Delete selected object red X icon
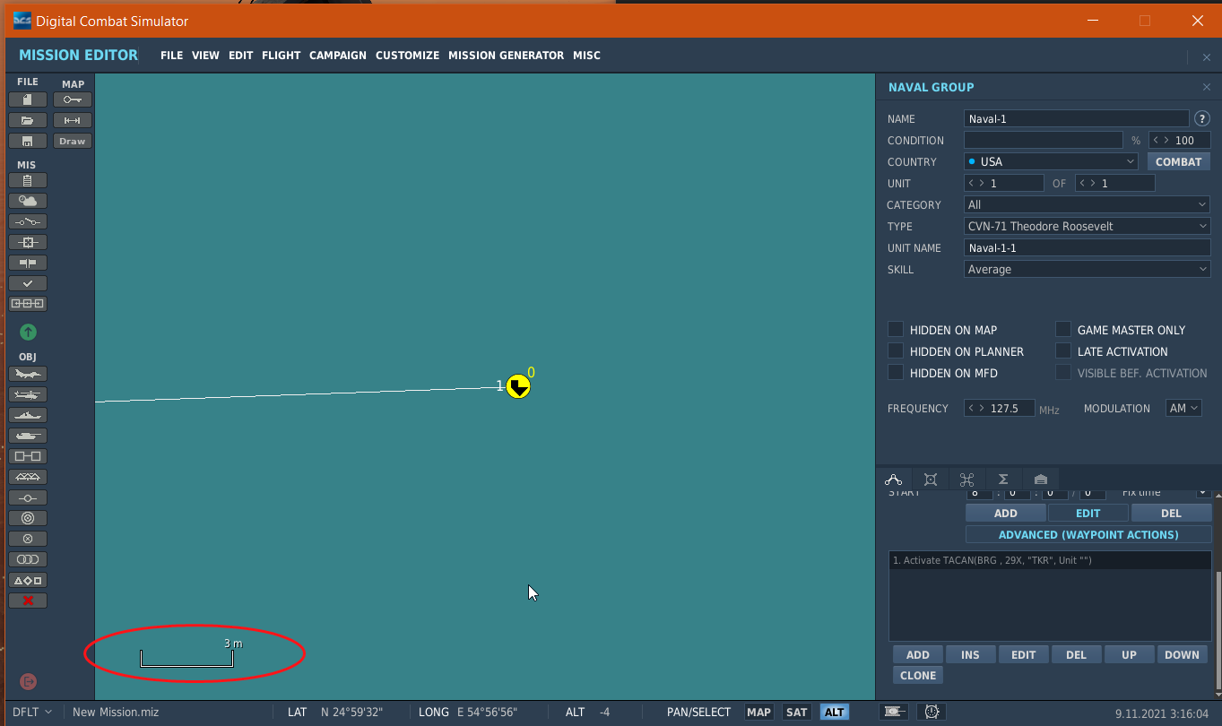Screen dimensions: 1222x726 coord(28,601)
